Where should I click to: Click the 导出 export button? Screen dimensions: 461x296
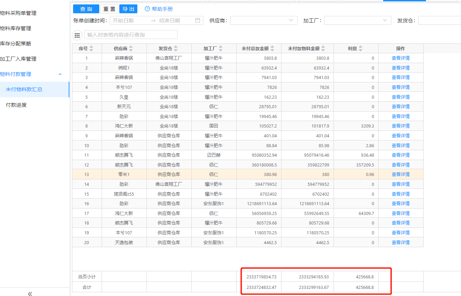point(128,9)
